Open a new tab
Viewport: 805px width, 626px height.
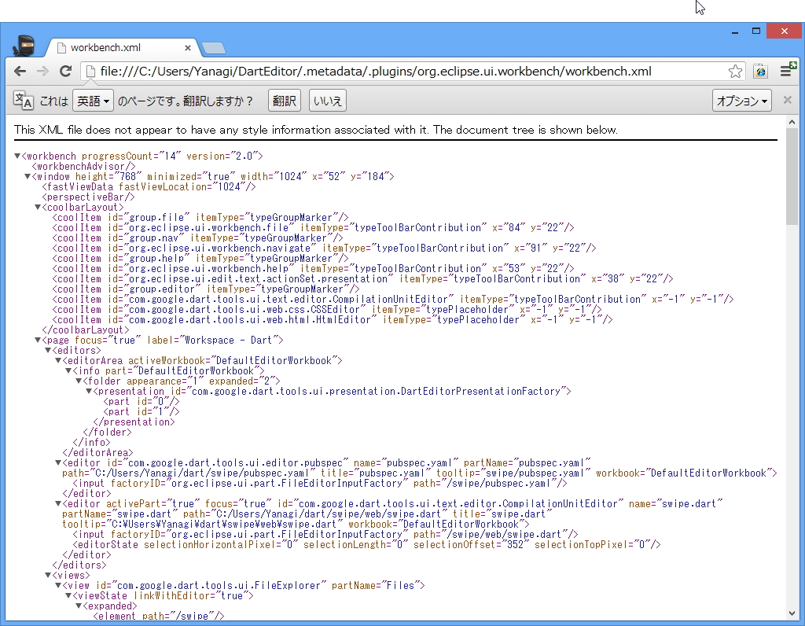[x=214, y=48]
